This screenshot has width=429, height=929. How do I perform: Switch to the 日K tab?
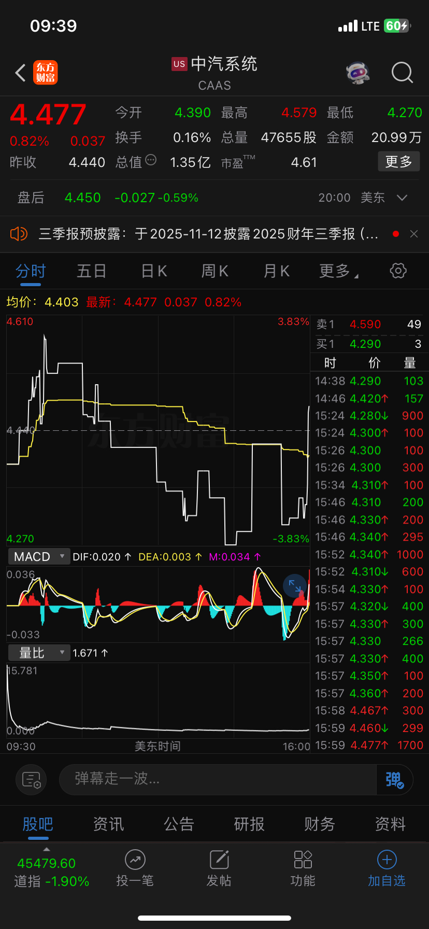coord(154,271)
